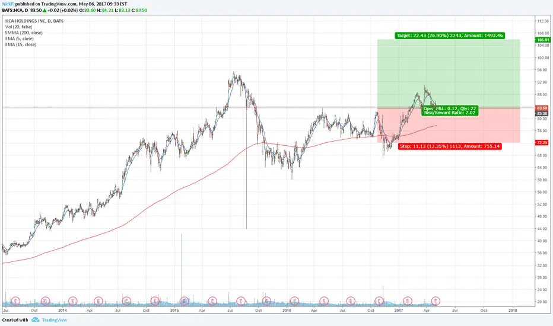Click the BATS:HCA, D symbol text in header
The width and height of the screenshot is (553, 326).
(15, 10)
